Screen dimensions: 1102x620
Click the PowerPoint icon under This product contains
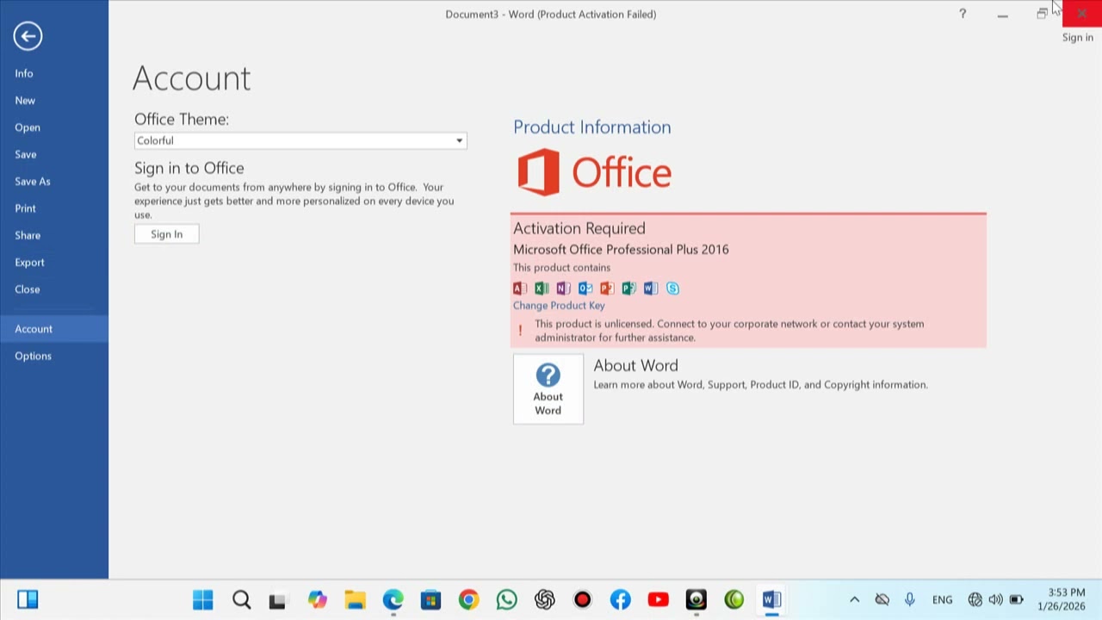point(607,288)
